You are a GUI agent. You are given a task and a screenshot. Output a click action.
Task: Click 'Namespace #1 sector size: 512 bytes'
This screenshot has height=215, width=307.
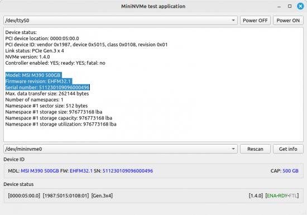click(x=46, y=106)
